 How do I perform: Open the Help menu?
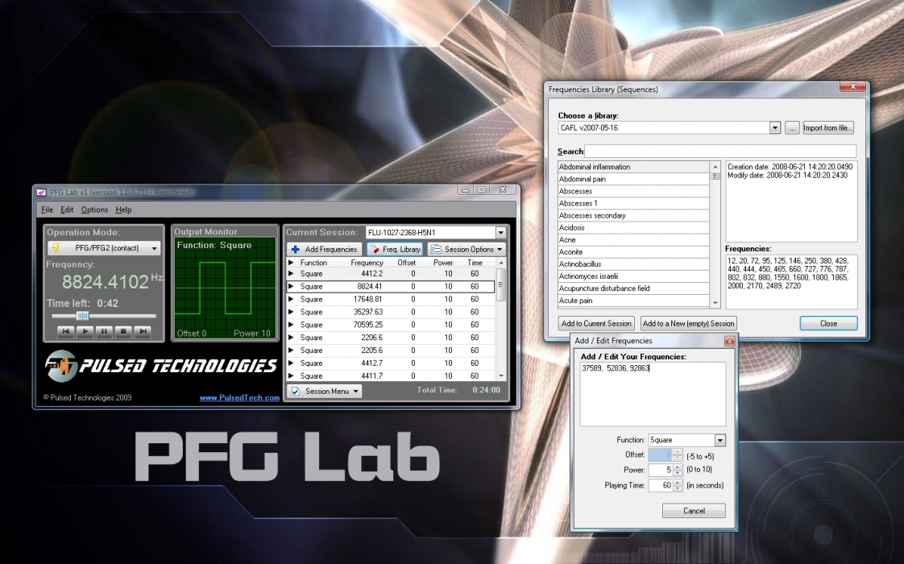[x=123, y=210]
